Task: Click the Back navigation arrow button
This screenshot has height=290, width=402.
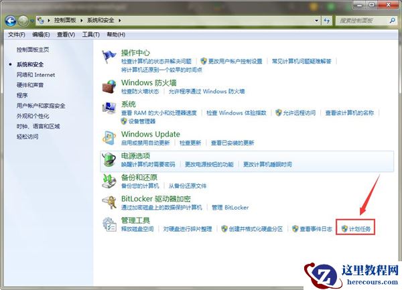Action: 11,21
